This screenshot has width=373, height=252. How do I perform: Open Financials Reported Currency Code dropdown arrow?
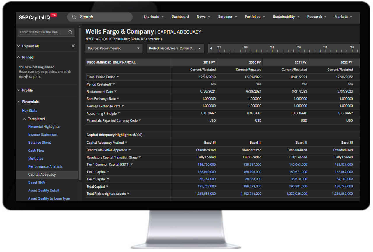[x=140, y=120]
